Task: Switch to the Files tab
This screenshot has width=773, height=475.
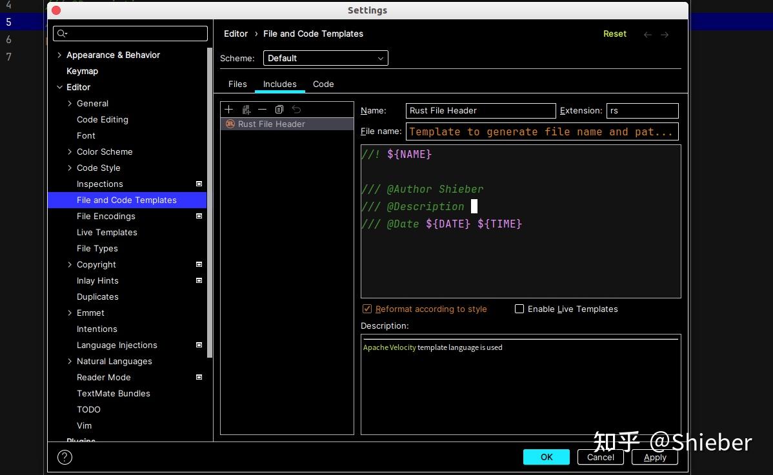Action: [x=237, y=84]
